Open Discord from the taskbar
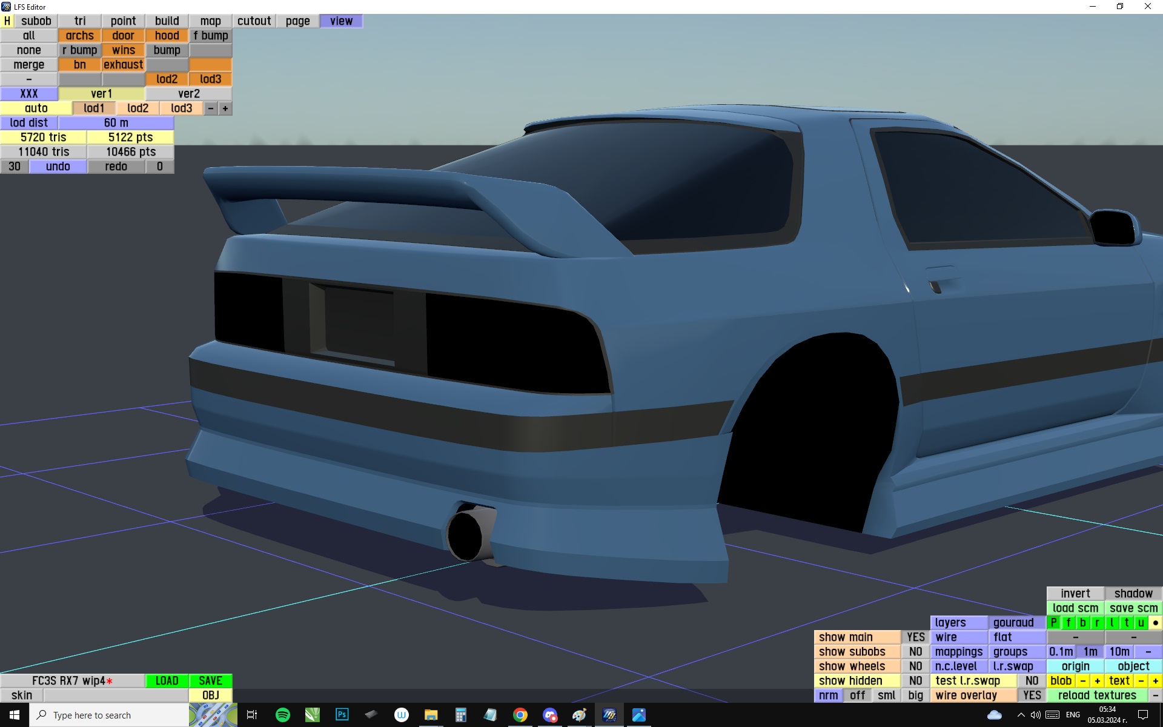This screenshot has height=727, width=1163. (x=549, y=715)
